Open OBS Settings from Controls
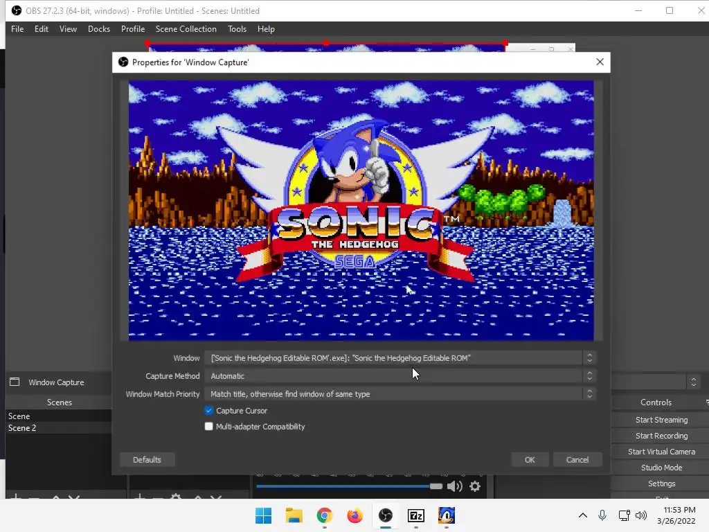709x532 pixels. click(x=661, y=484)
